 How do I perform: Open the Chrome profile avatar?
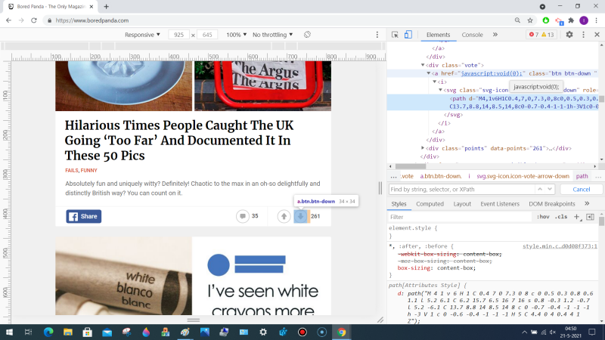(x=584, y=20)
